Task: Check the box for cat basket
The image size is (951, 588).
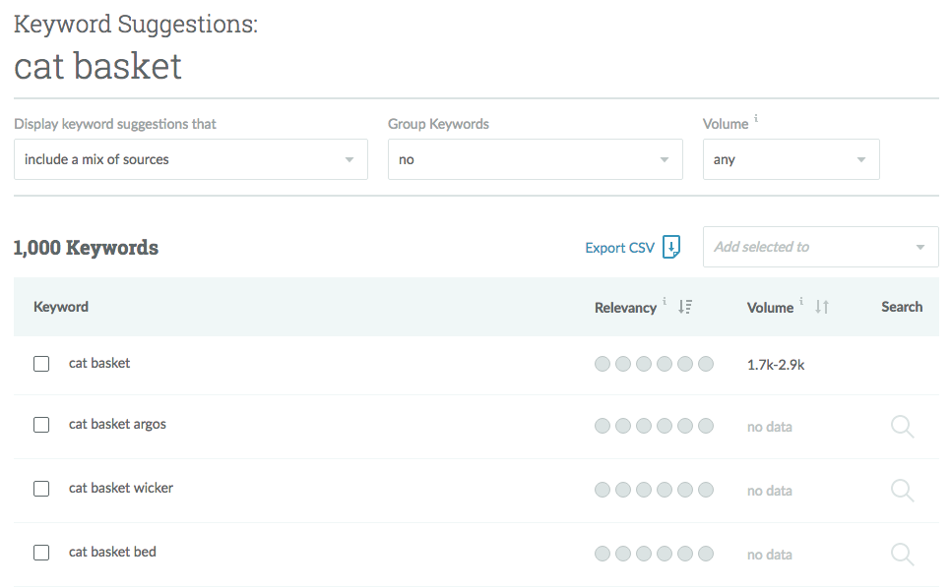Action: [41, 364]
